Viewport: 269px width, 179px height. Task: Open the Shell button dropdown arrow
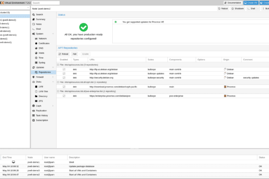coord(258,9)
